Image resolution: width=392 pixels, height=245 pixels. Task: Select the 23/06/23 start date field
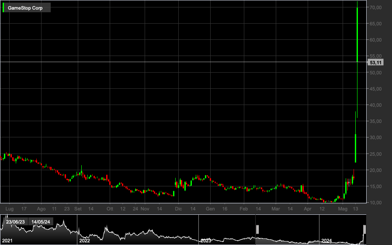click(15, 222)
